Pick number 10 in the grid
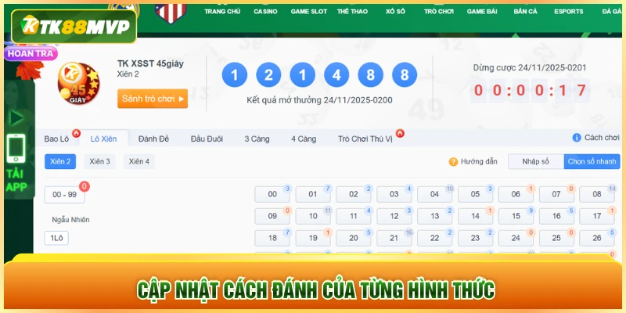 313,217
